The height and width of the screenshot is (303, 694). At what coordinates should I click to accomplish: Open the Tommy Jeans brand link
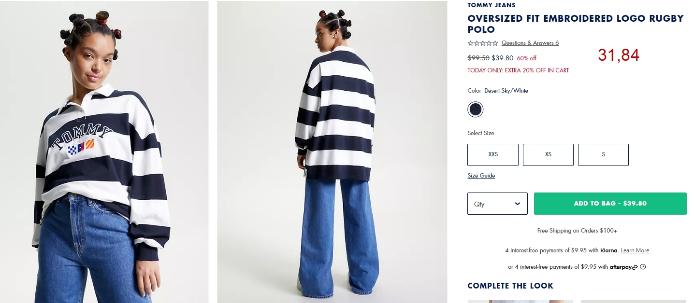(x=492, y=5)
